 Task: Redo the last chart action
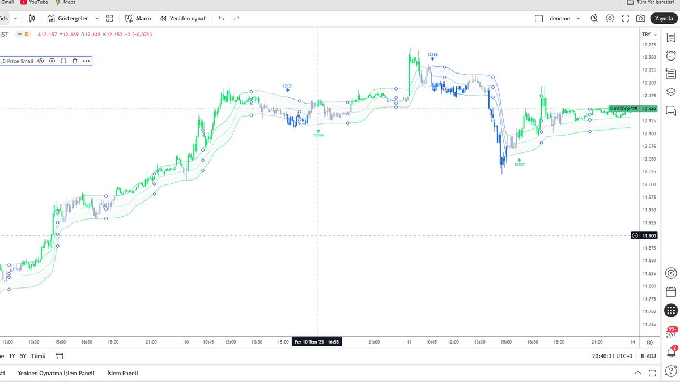pyautogui.click(x=237, y=18)
